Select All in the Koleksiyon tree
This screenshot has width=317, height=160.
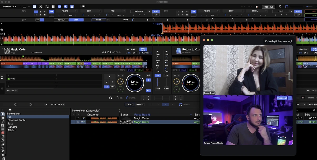38,117
